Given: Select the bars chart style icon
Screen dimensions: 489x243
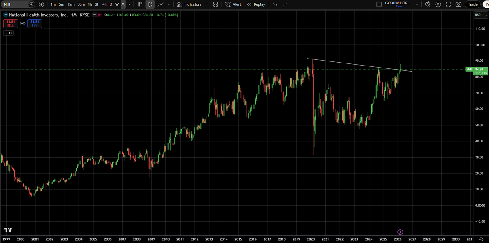Looking at the screenshot, I should pyautogui.click(x=140, y=4).
